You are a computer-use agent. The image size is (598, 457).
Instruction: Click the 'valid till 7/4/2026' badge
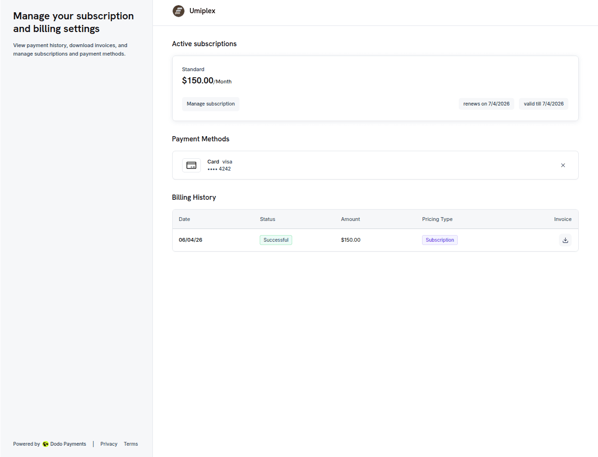pos(543,104)
